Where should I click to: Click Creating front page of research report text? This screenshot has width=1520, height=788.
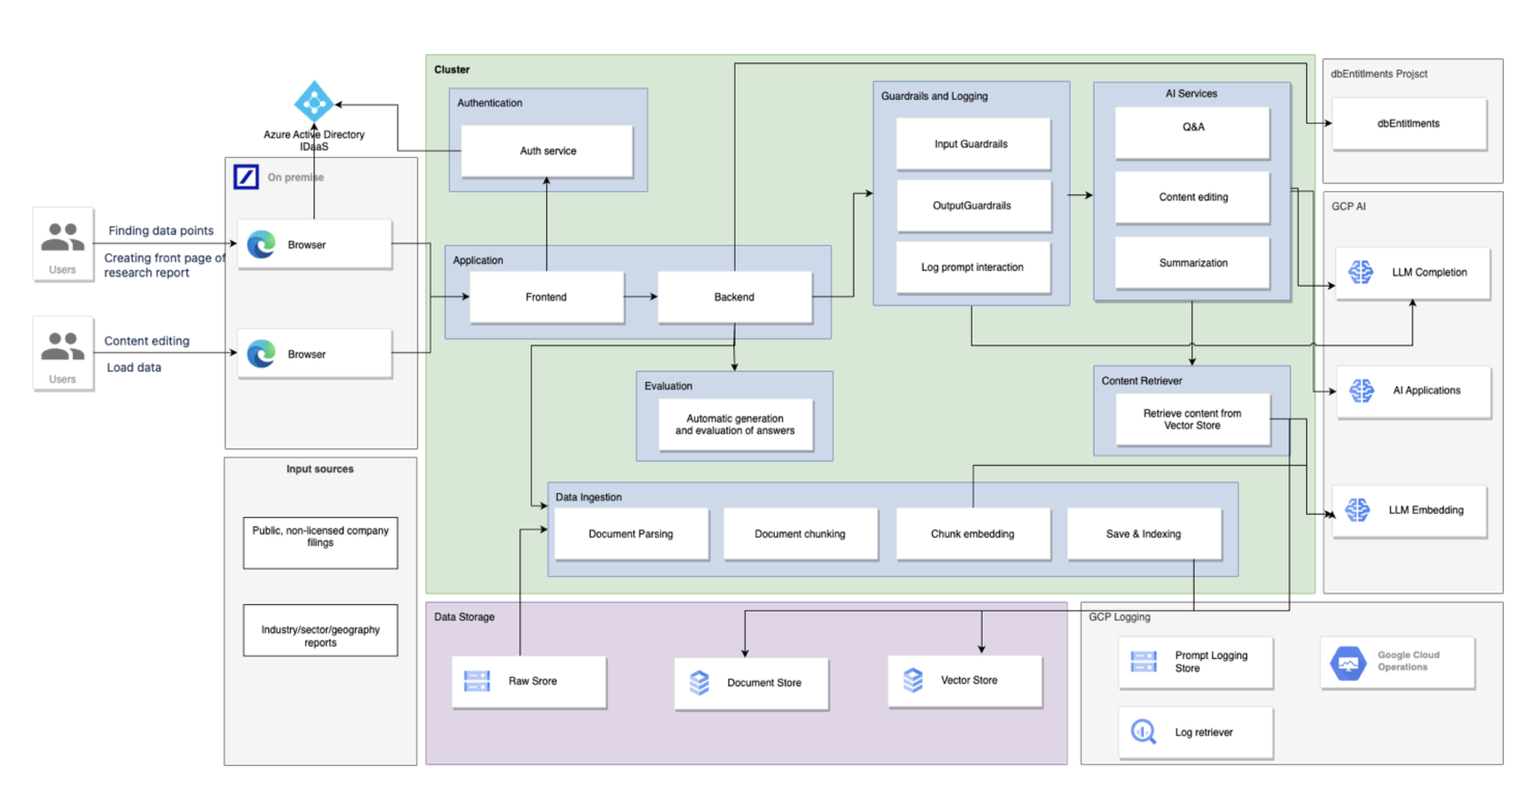point(164,265)
